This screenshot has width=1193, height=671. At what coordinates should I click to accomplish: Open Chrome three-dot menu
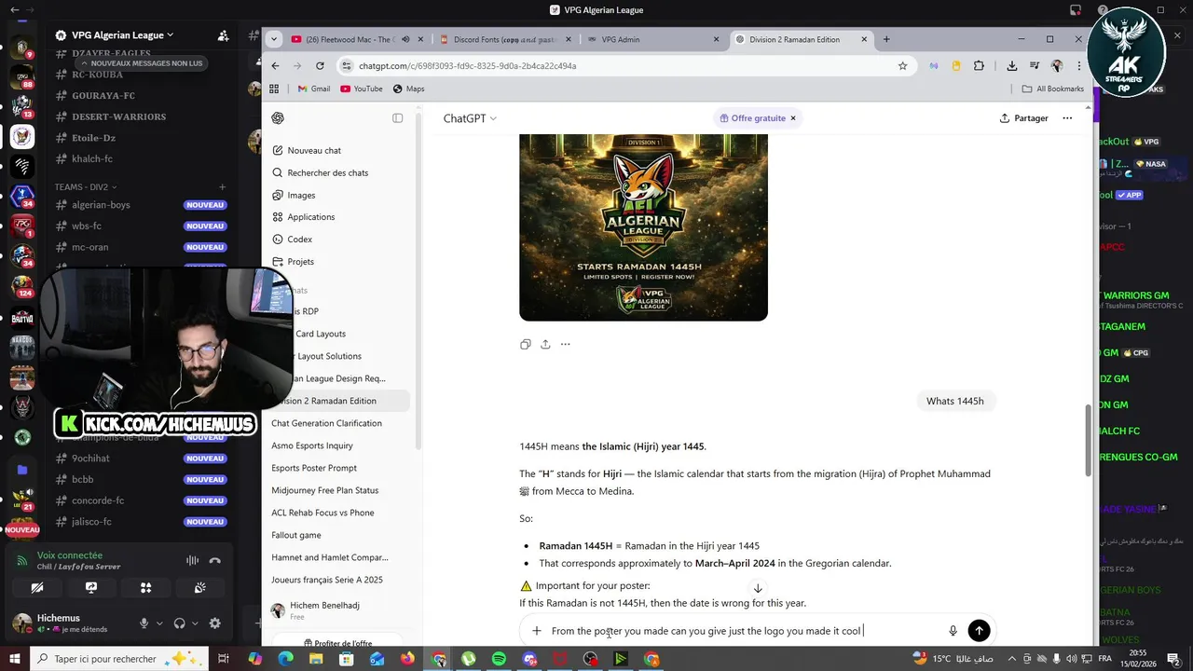pos(1079,66)
